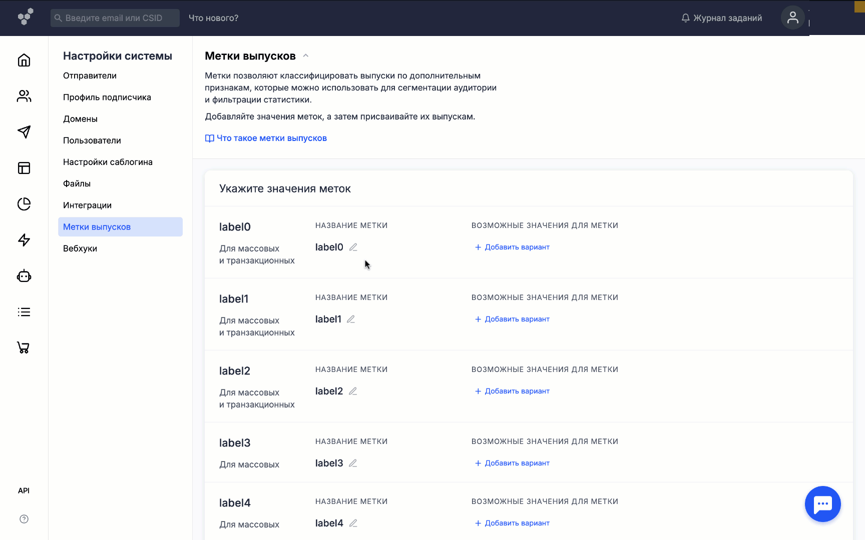Viewport: 865px width, 540px height.
Task: Open the subscribers people icon in sidebar
Action: (24, 96)
